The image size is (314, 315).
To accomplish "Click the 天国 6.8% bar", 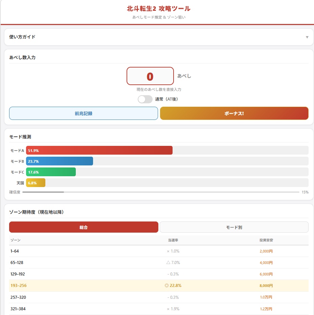I will pyautogui.click(x=36, y=183).
